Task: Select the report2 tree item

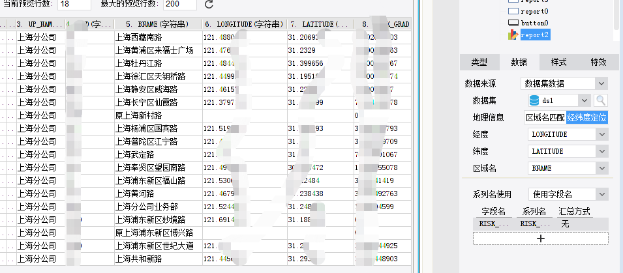Action: point(534,35)
